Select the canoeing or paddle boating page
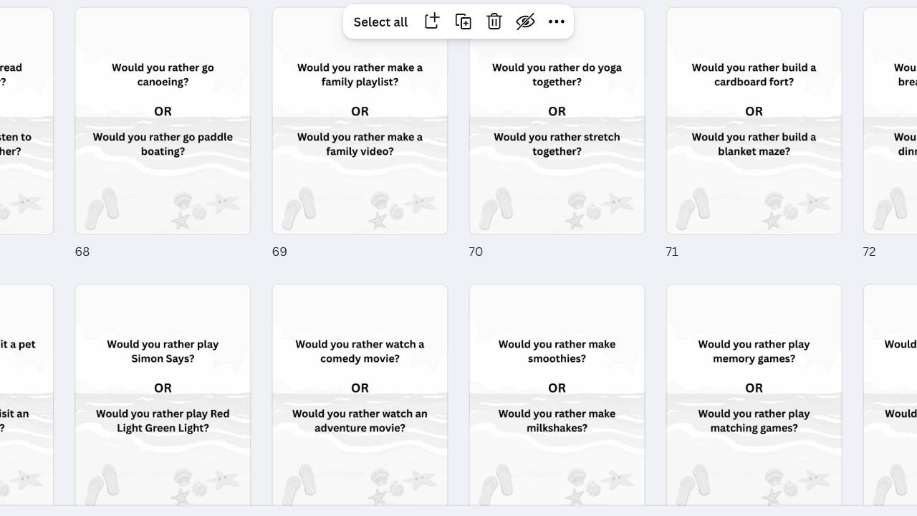This screenshot has height=516, width=917. coord(163,121)
